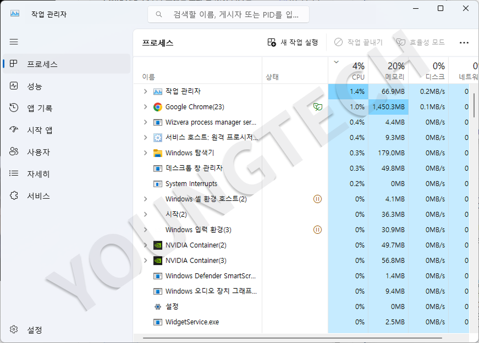Click the 작업 끝내기 prohibited-circle icon
This screenshot has width=479, height=343.
338,42
